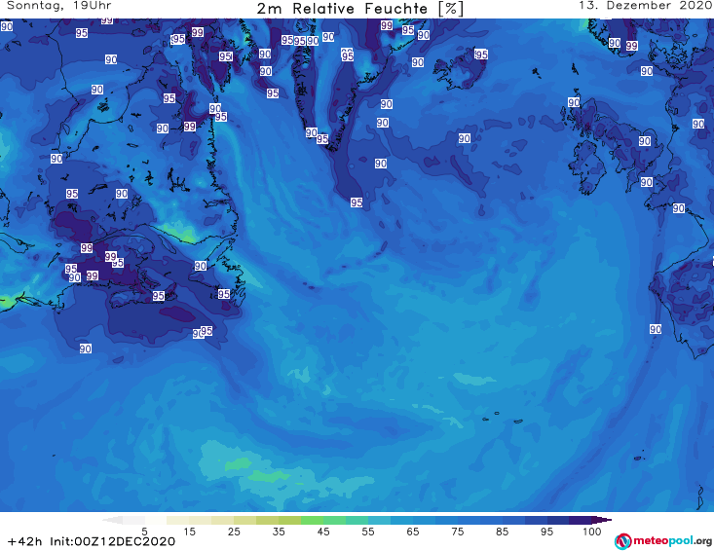Image resolution: width=714 pixels, height=551 pixels.
Task: Click the colorbar label '95'
Action: click(x=546, y=532)
